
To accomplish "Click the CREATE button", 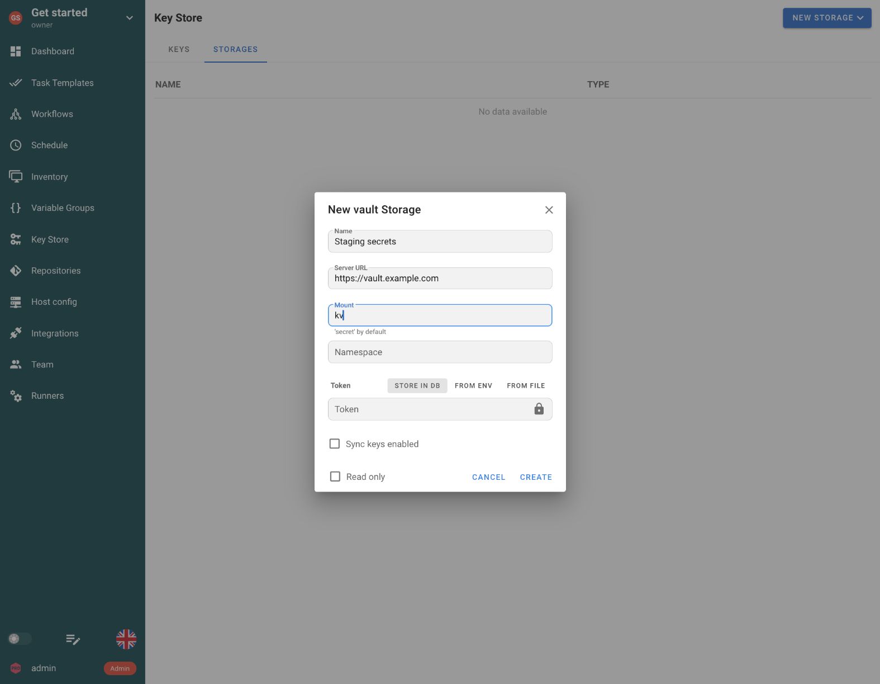I will [x=536, y=477].
